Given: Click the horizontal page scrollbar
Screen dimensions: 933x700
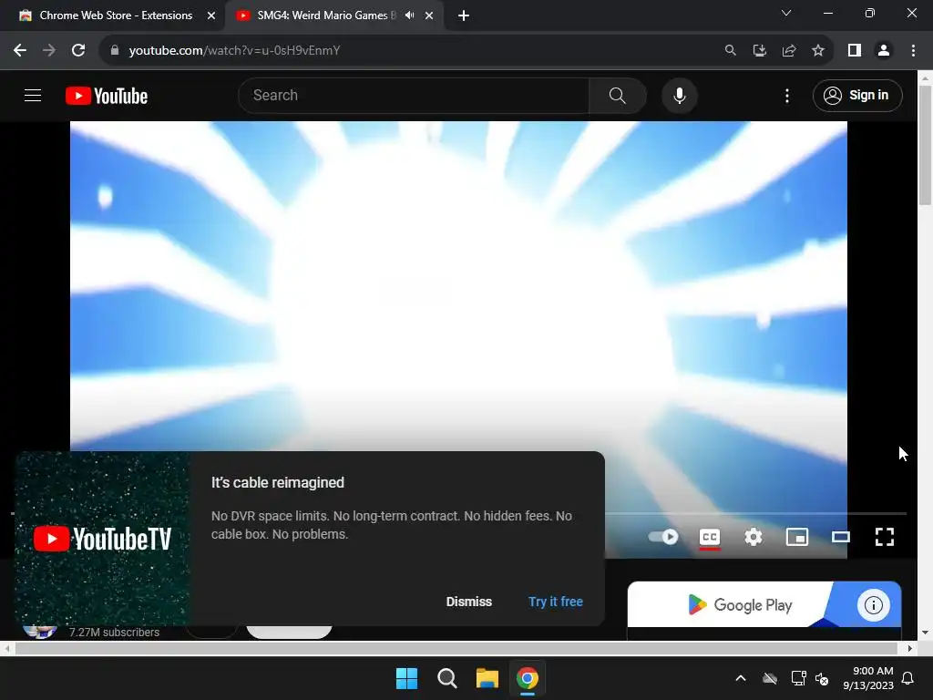Looking at the screenshot, I should tap(456, 649).
